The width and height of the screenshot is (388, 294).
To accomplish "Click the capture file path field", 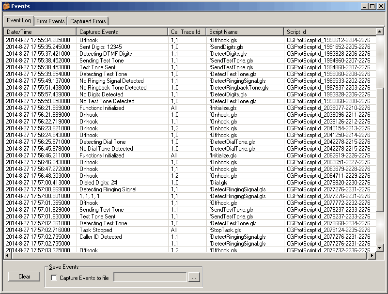I will coord(150,278).
